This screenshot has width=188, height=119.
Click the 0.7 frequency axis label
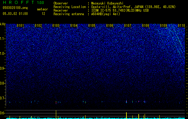2,98
